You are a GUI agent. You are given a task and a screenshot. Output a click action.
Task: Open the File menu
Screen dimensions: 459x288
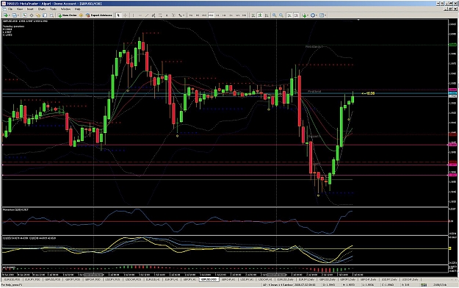[10, 9]
